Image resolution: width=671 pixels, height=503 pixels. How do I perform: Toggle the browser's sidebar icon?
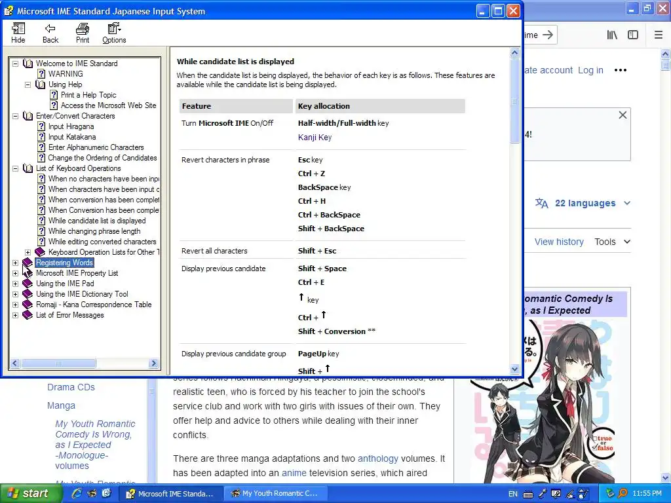(x=633, y=35)
